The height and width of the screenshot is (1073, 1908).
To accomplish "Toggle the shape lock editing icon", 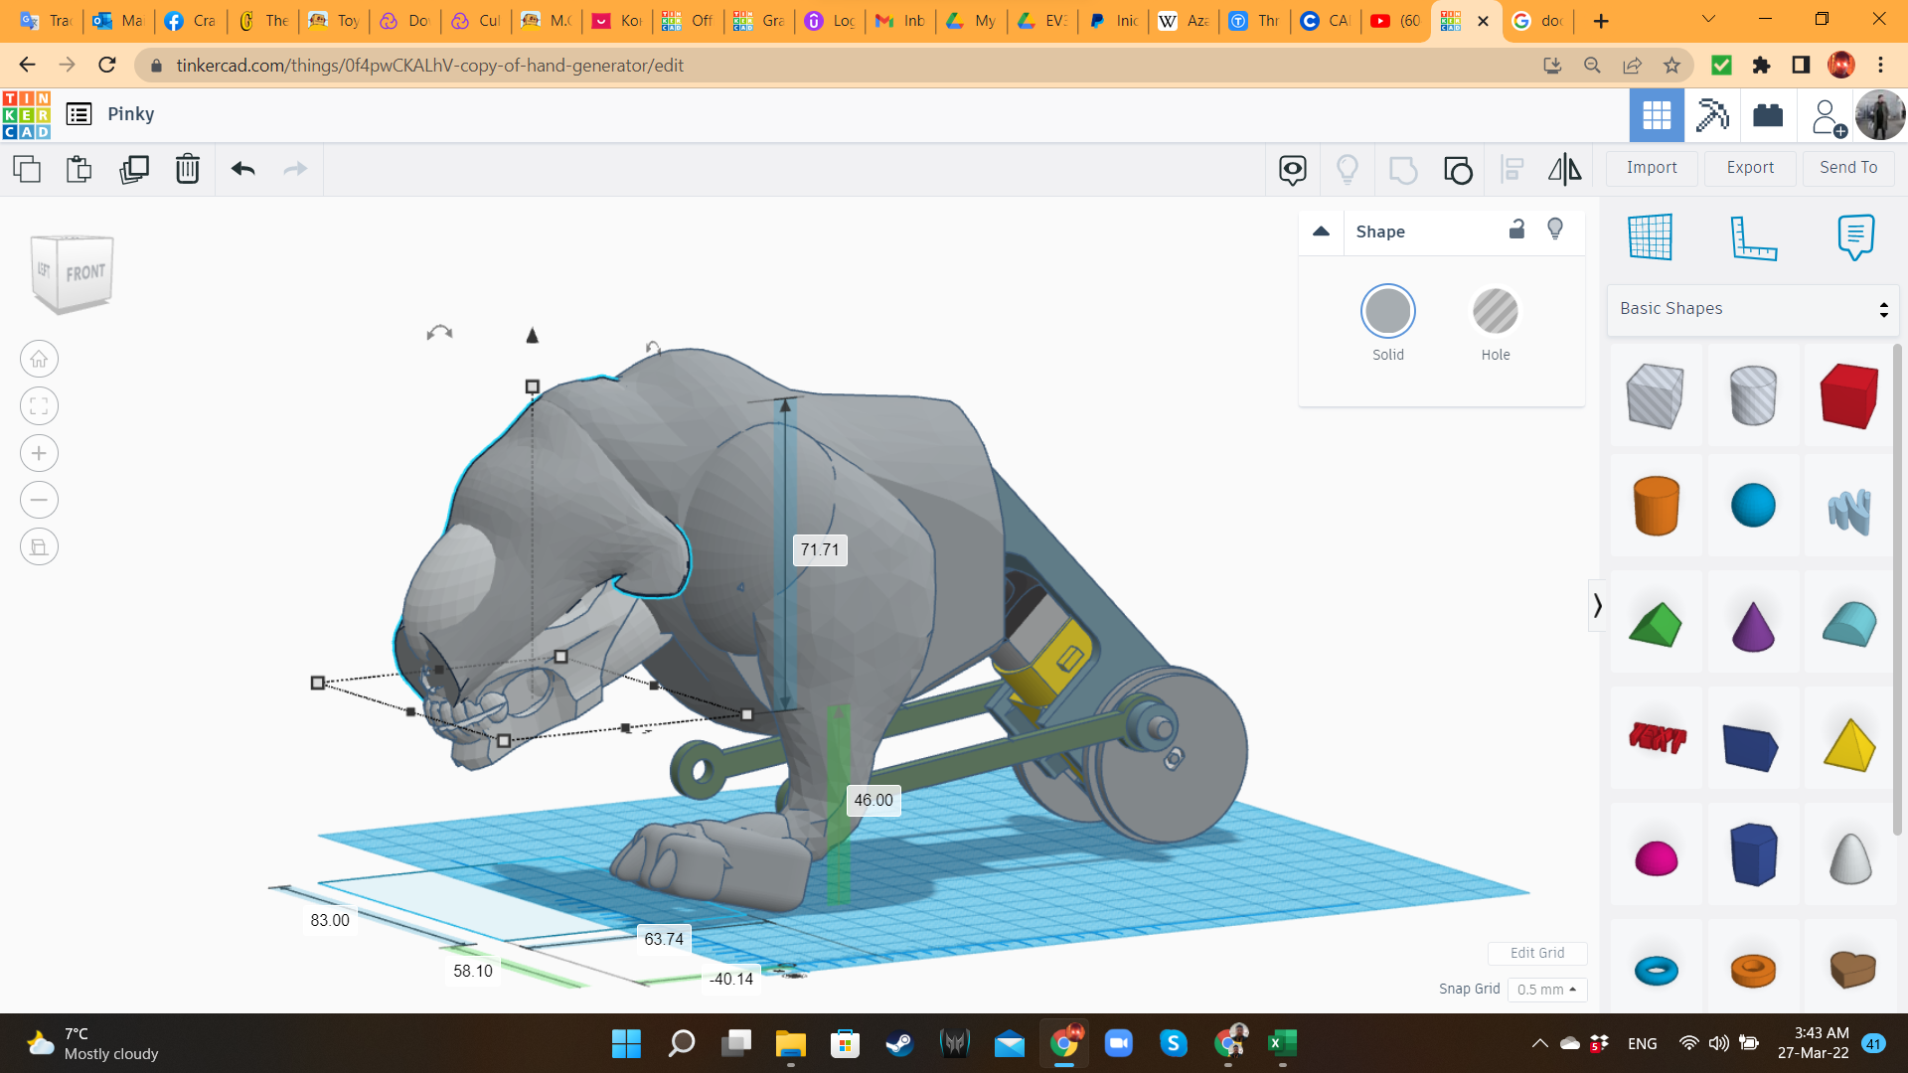I will [x=1516, y=230].
